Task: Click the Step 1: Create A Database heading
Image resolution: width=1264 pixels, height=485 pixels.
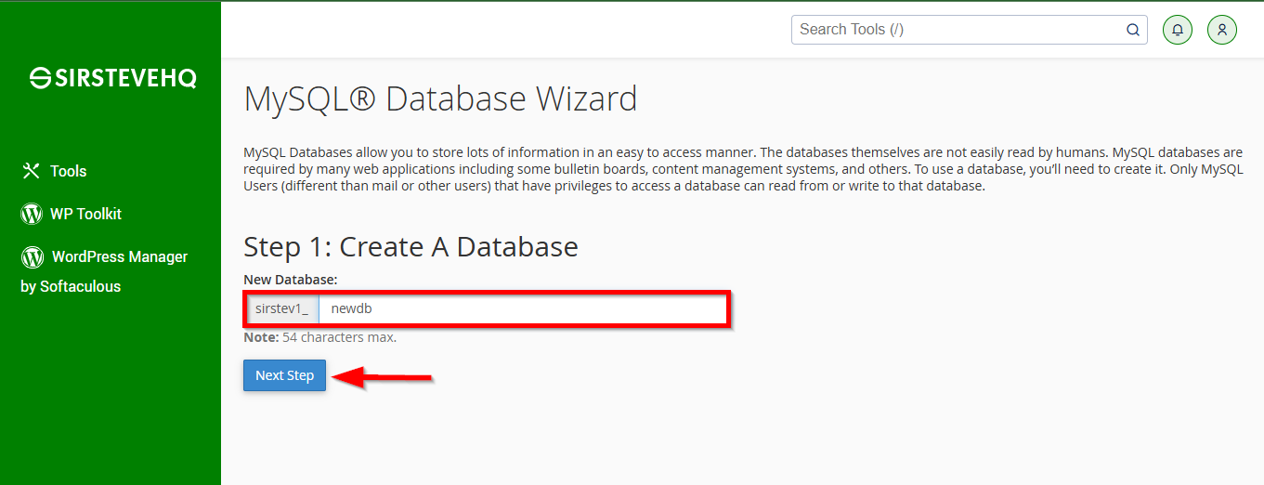Action: click(x=410, y=246)
